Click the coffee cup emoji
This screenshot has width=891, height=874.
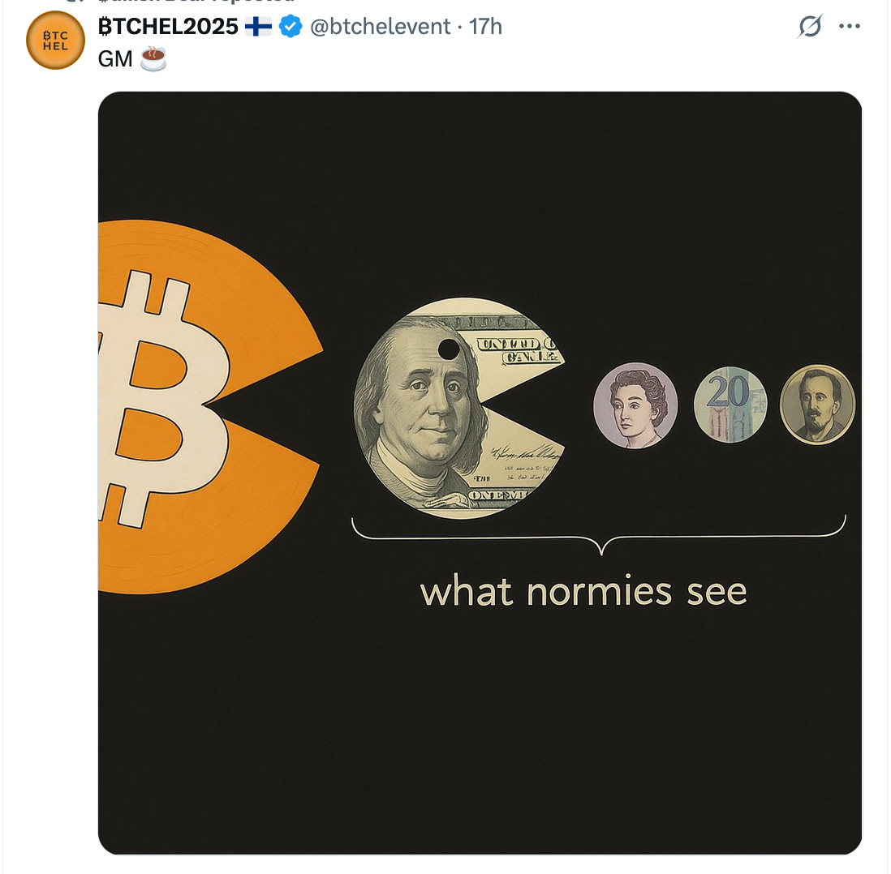[x=153, y=58]
